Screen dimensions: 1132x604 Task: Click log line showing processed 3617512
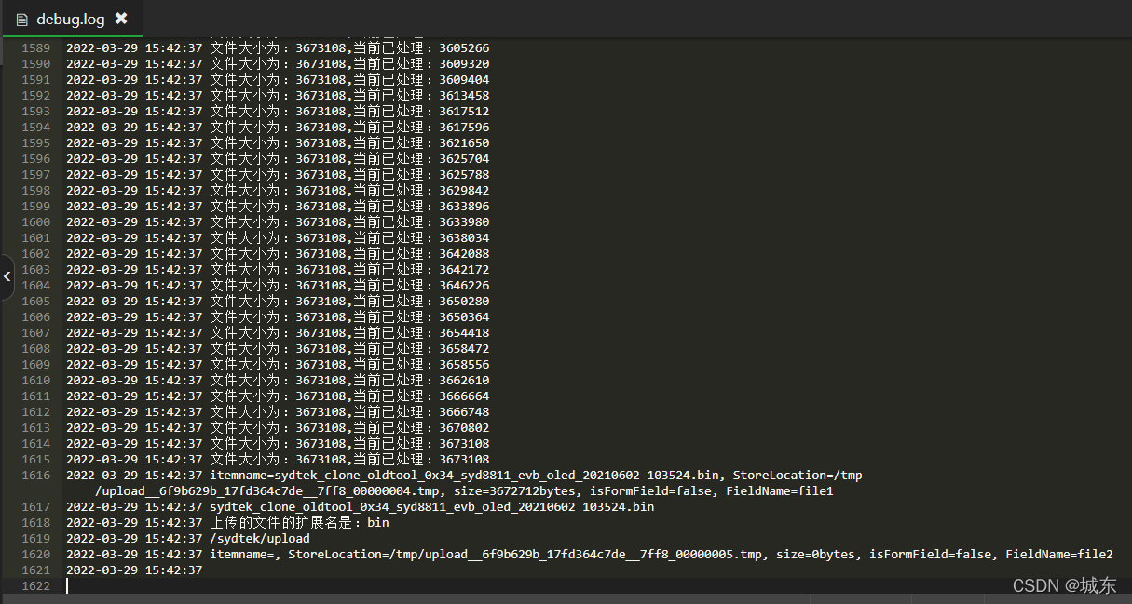tap(278, 112)
